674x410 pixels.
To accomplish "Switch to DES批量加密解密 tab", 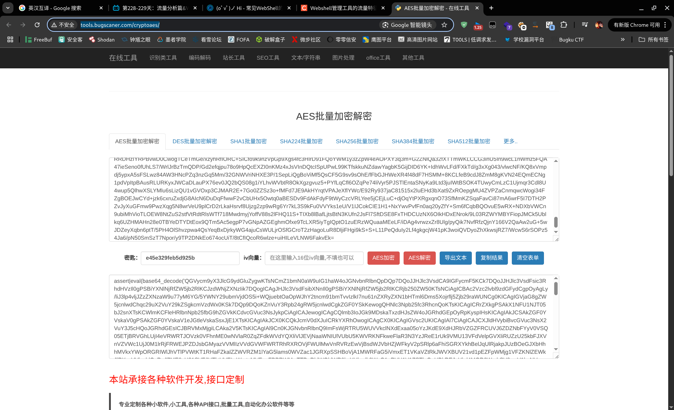I will click(x=195, y=141).
